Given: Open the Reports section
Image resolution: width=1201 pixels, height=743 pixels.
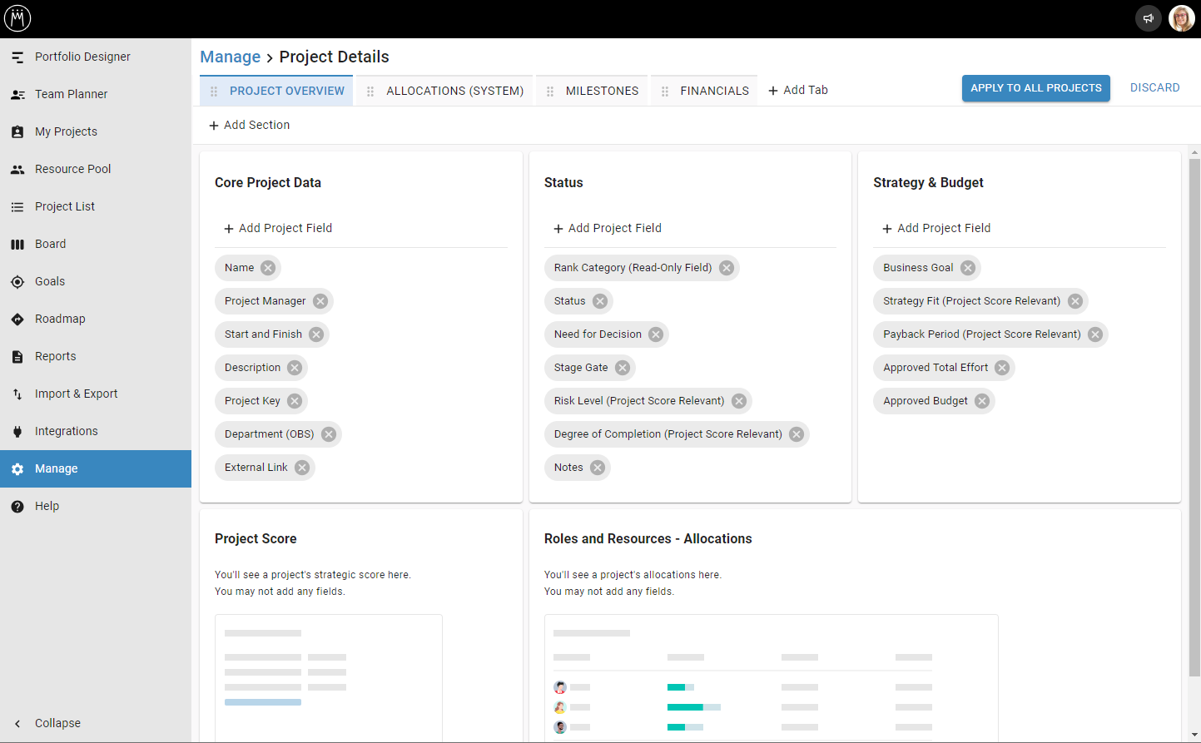Looking at the screenshot, I should [55, 356].
